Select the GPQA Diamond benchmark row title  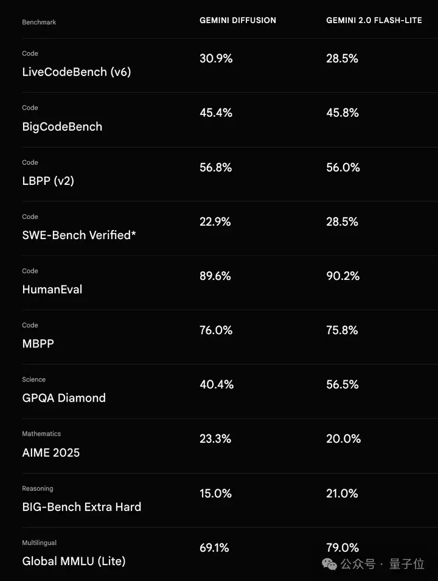click(64, 398)
